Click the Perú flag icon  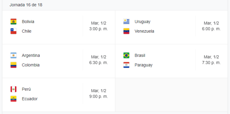[13, 89]
